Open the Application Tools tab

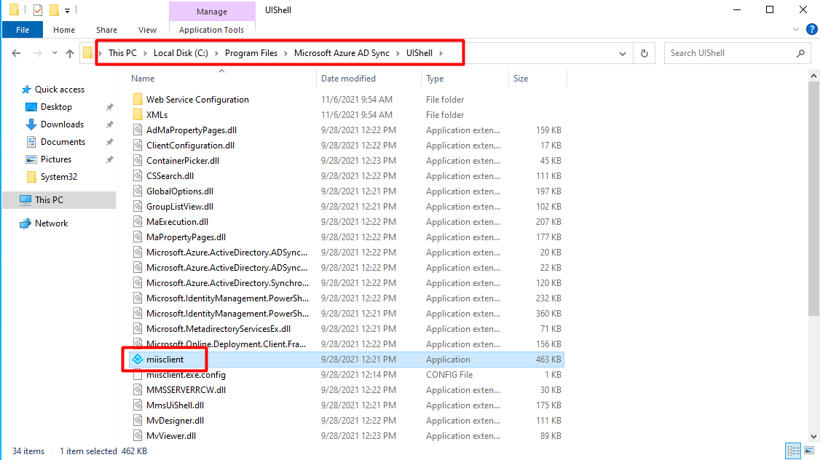211,30
